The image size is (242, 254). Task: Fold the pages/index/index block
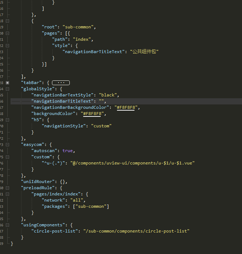[x=7, y=194]
